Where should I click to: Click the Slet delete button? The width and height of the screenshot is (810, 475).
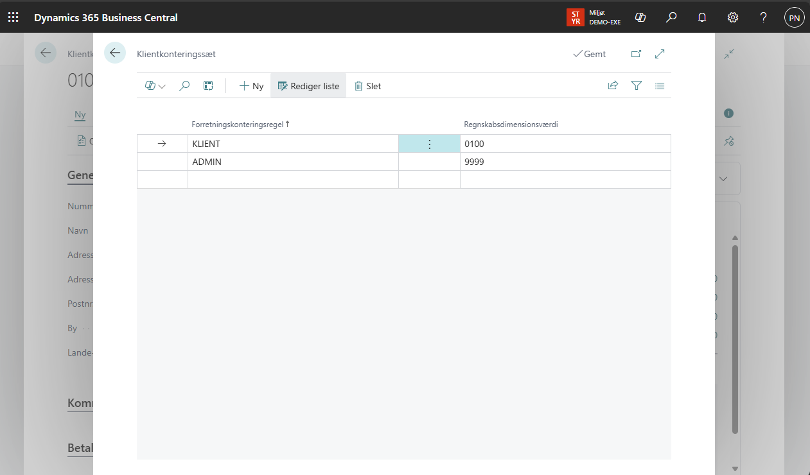367,85
